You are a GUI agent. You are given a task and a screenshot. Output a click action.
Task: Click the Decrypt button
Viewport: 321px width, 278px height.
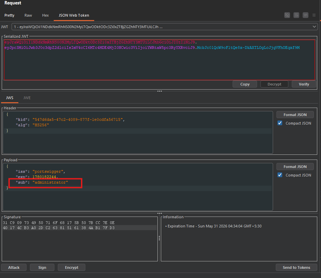[274, 84]
